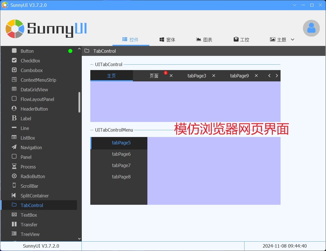Click the Navigation paper plane icon
This screenshot has height=251, width=326.
coord(14,147)
